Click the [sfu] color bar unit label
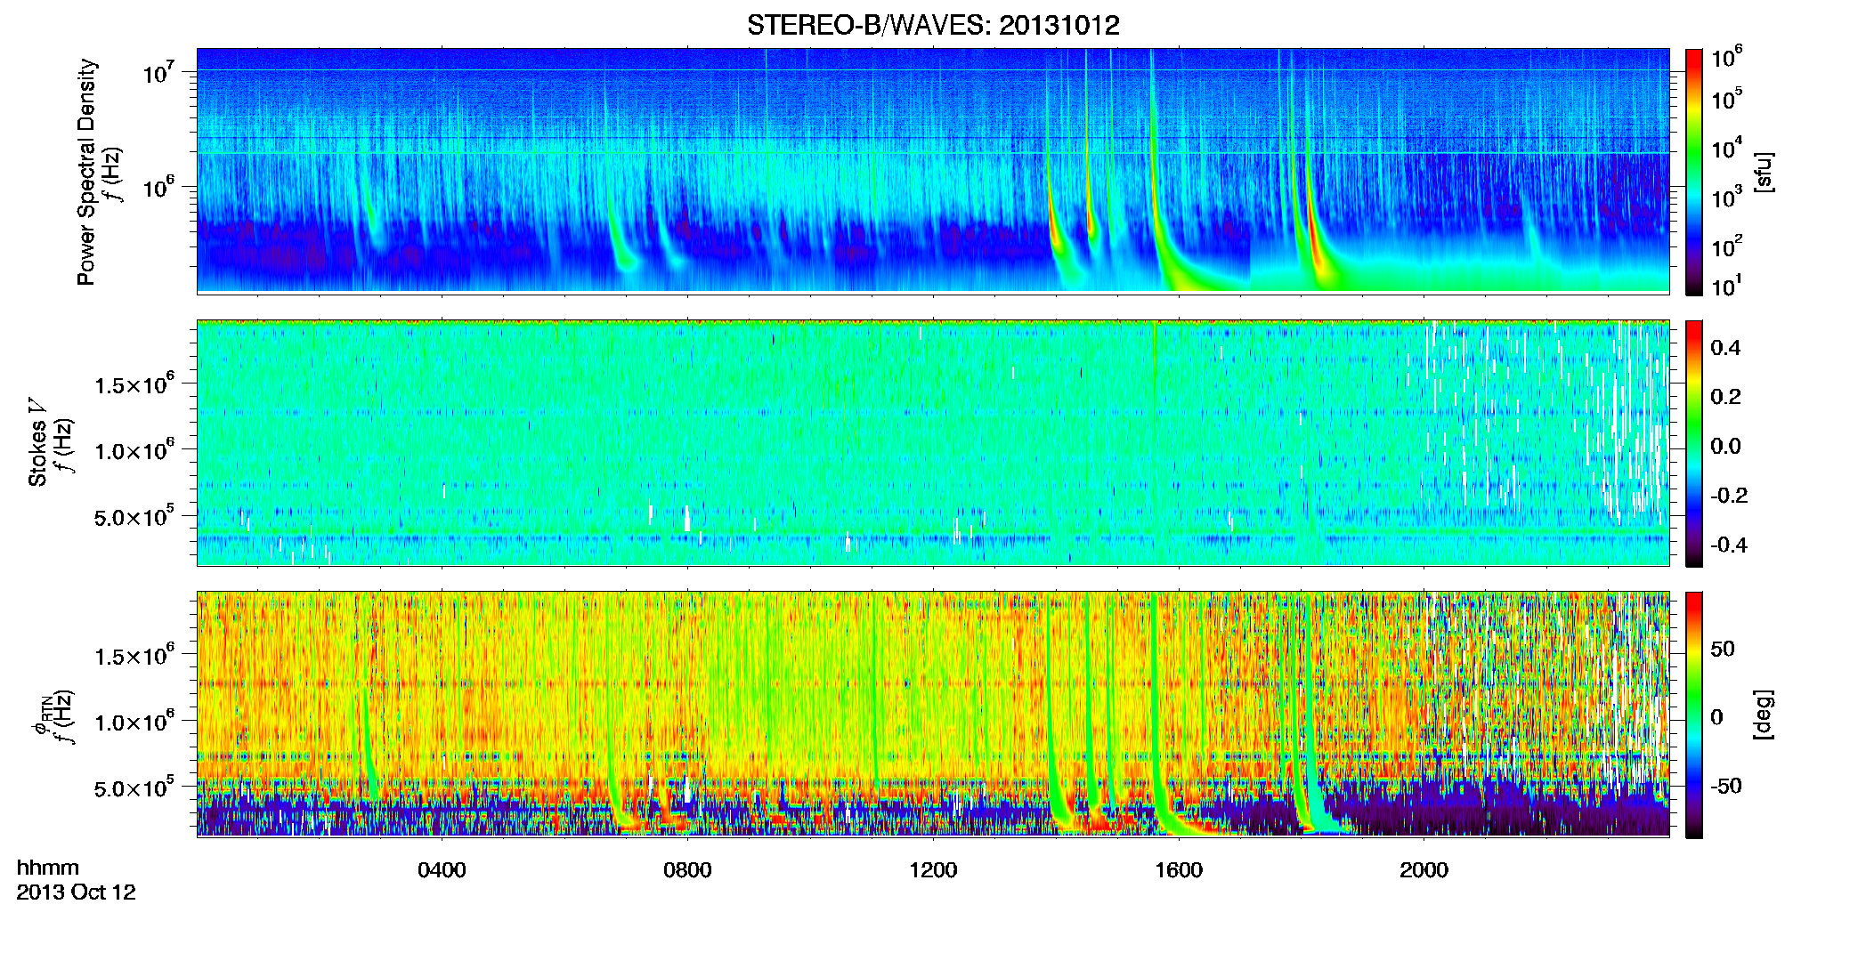The height and width of the screenshot is (961, 1866). pos(1764,173)
